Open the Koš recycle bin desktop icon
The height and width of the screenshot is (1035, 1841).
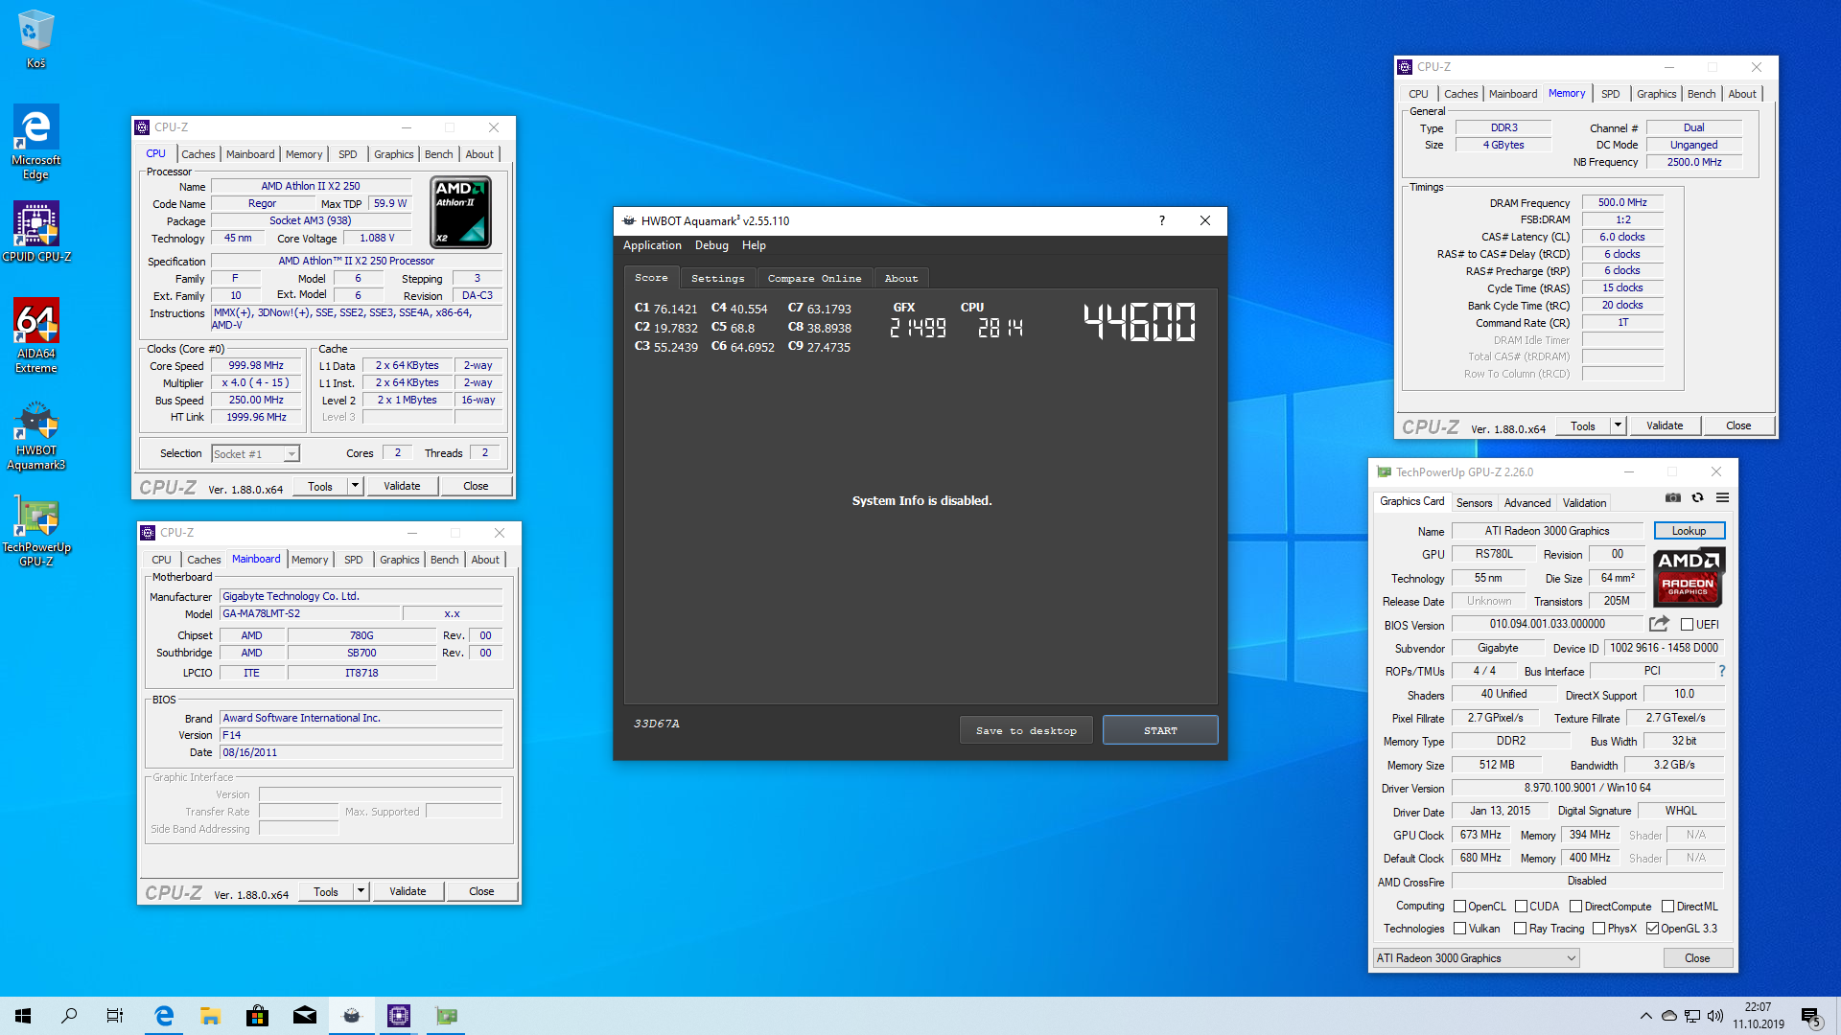point(35,39)
